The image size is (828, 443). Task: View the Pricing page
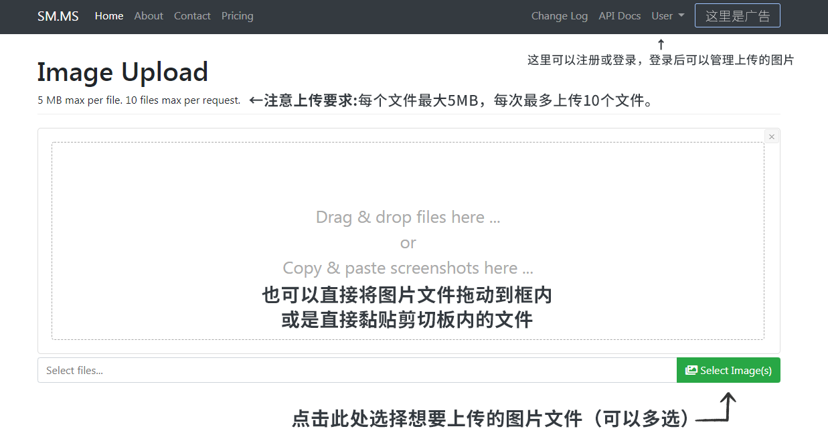tap(238, 16)
